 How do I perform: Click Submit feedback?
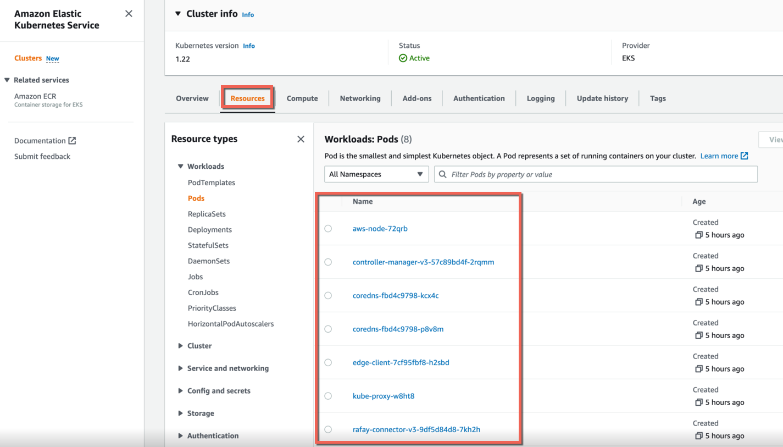pyautogui.click(x=42, y=157)
